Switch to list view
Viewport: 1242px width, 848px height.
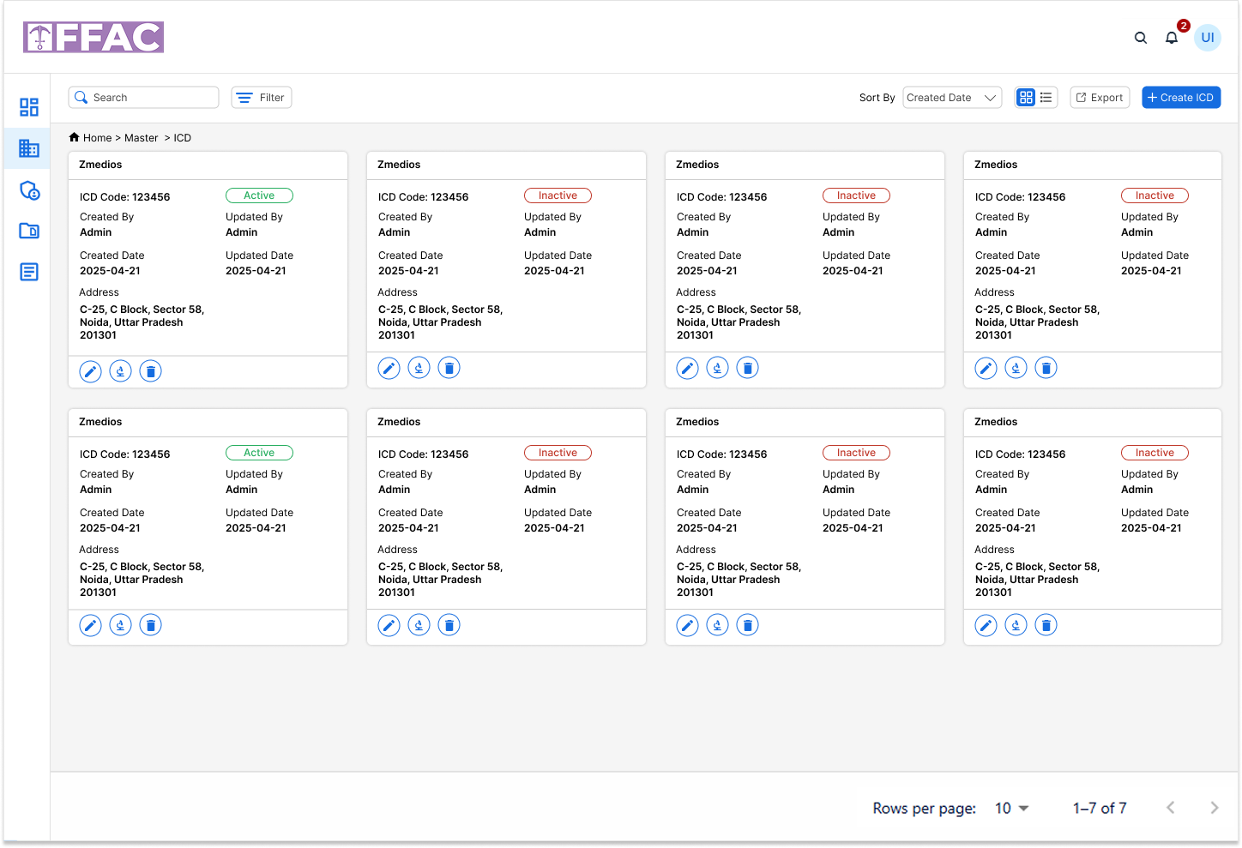coord(1046,98)
